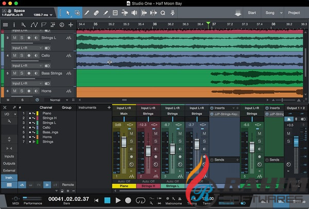Open track options wrench icon above tracks
Viewport: 309px width, 209px height.
click(23, 25)
